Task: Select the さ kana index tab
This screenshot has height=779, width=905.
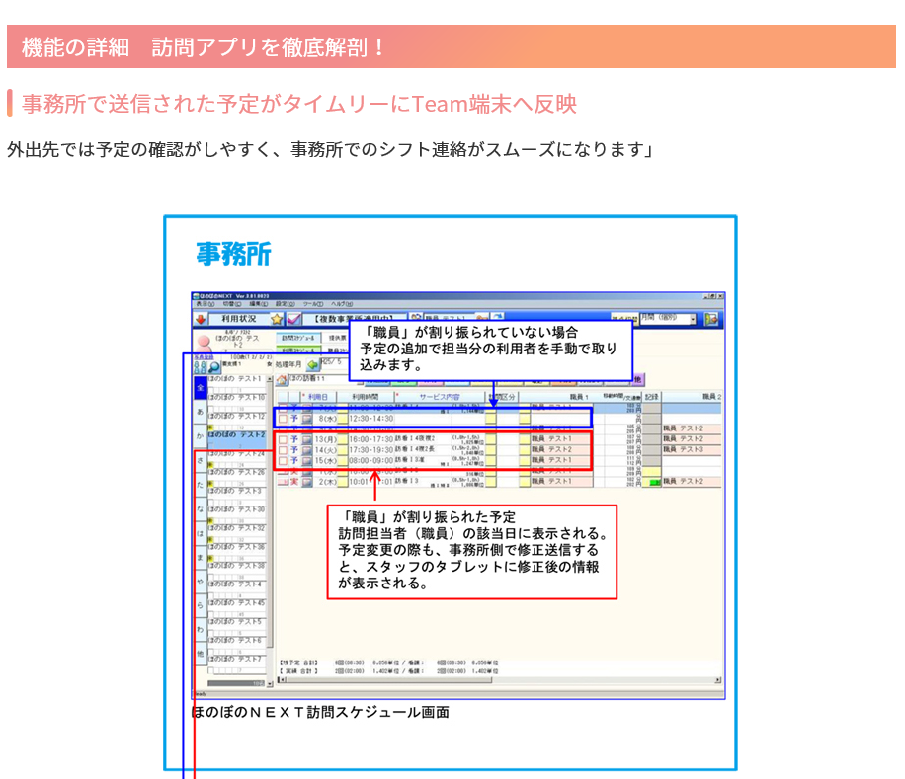Action: point(201,460)
